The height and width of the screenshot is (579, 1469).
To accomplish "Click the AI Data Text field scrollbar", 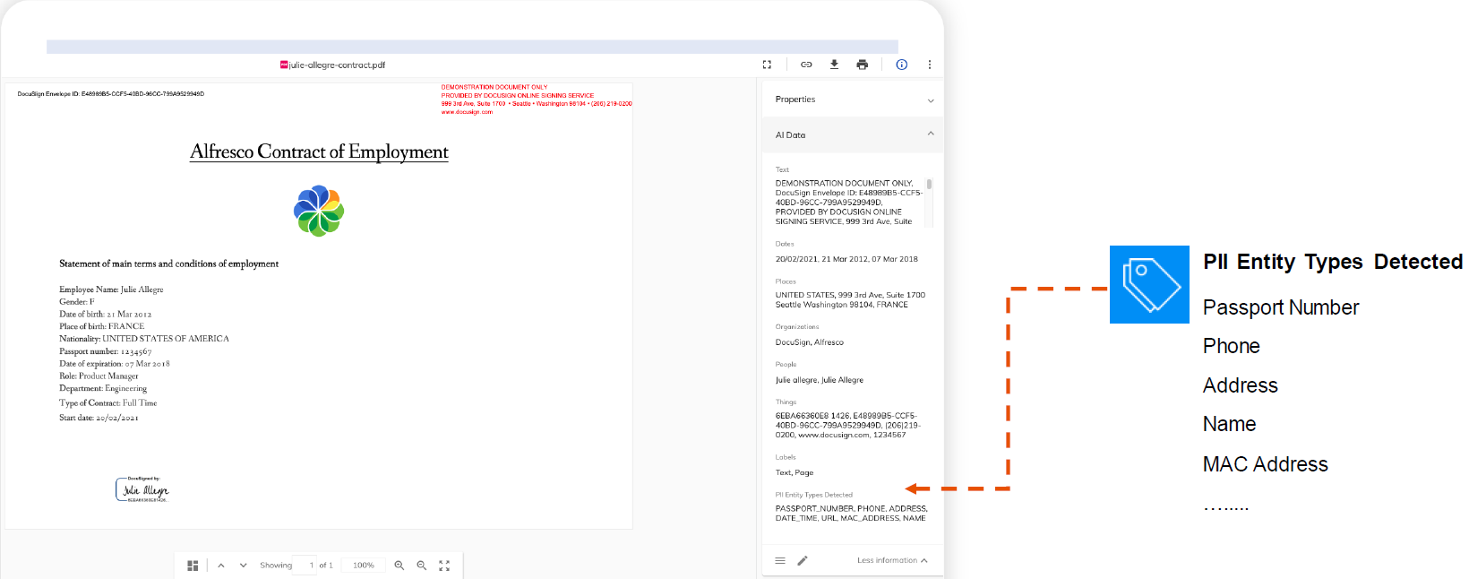I will 929,185.
